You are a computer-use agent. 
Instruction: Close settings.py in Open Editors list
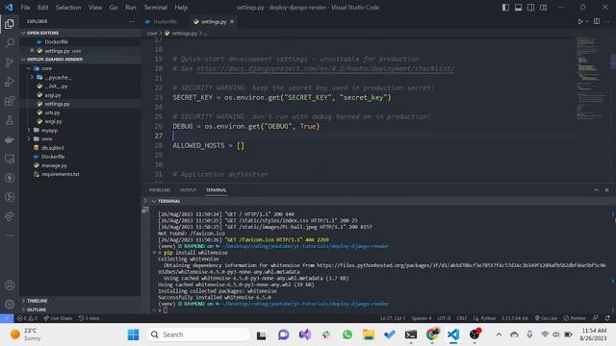pyautogui.click(x=32, y=51)
